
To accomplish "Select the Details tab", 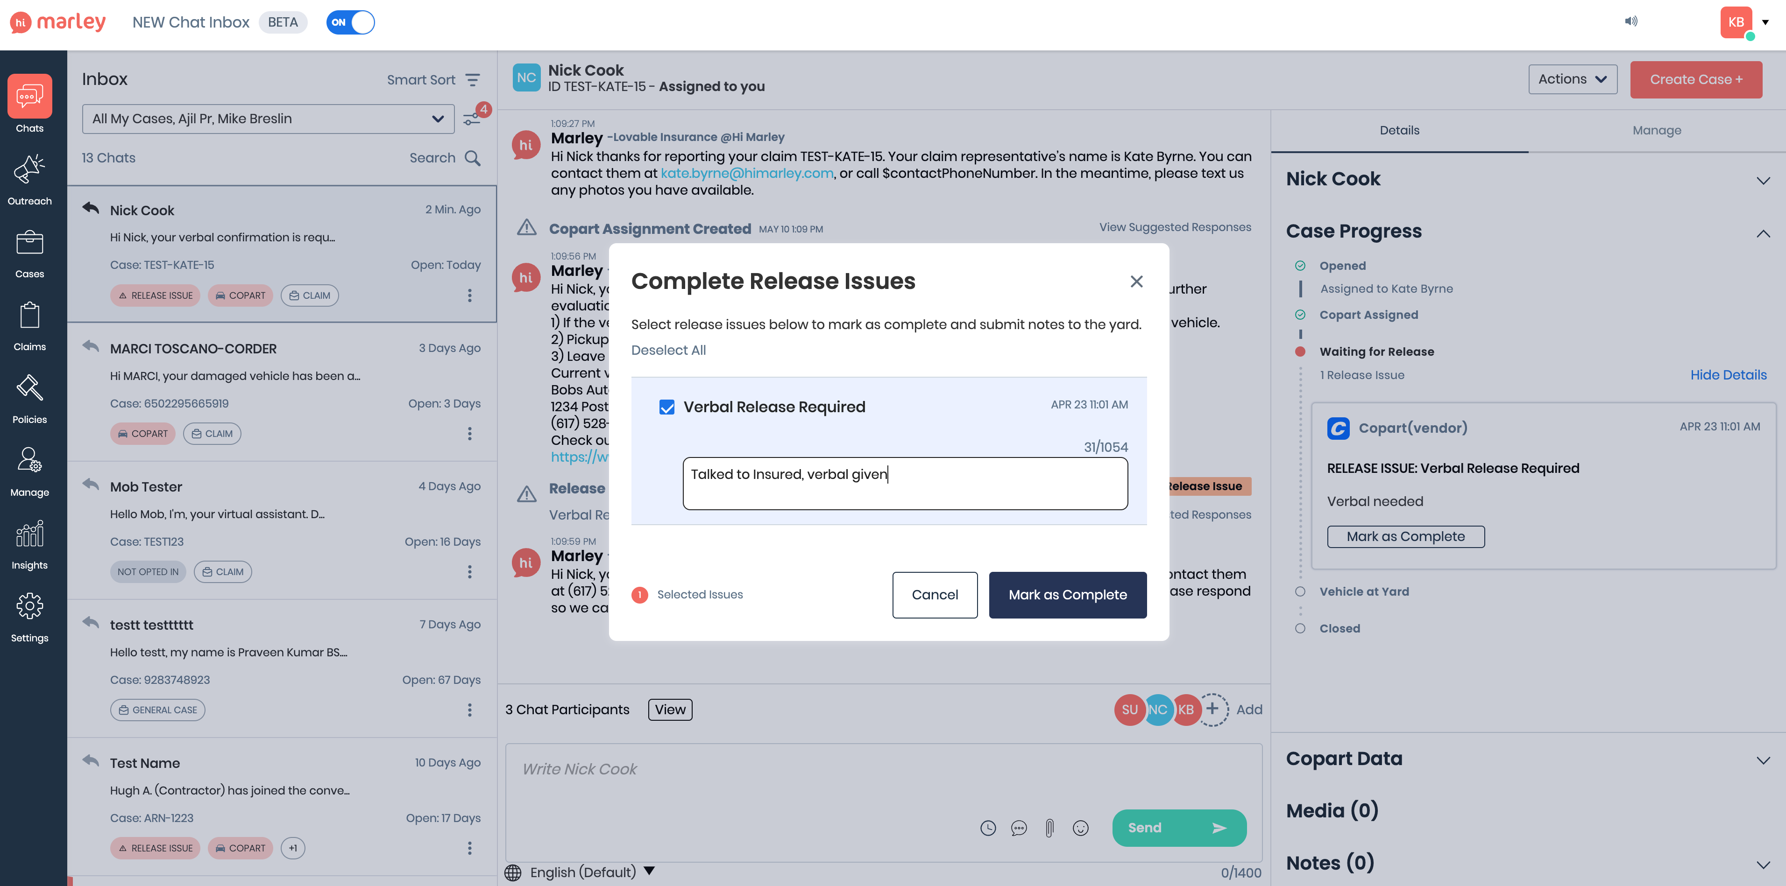I will (1399, 130).
